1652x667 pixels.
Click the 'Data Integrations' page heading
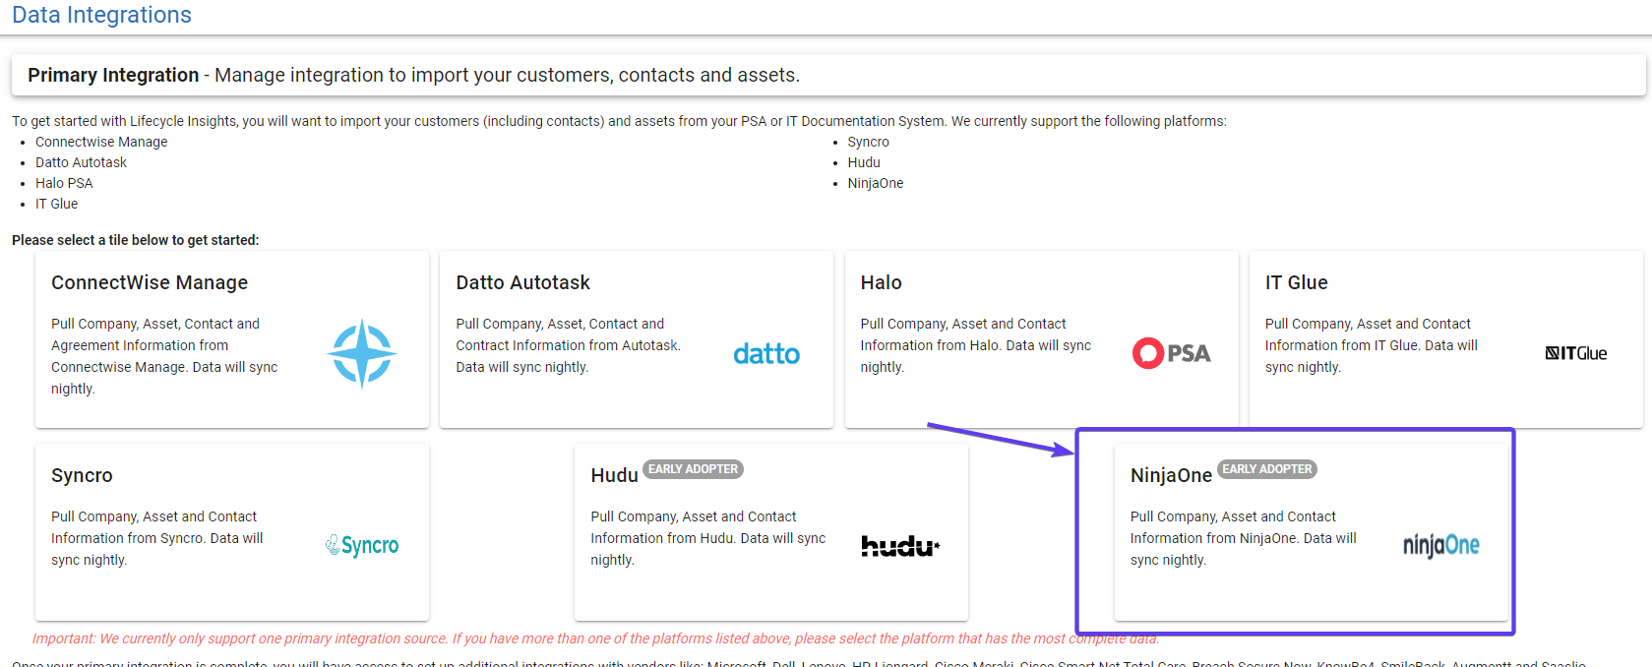[101, 15]
